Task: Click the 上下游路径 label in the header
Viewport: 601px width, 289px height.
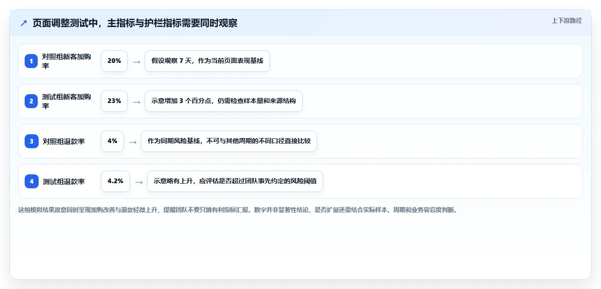Action: pos(567,21)
